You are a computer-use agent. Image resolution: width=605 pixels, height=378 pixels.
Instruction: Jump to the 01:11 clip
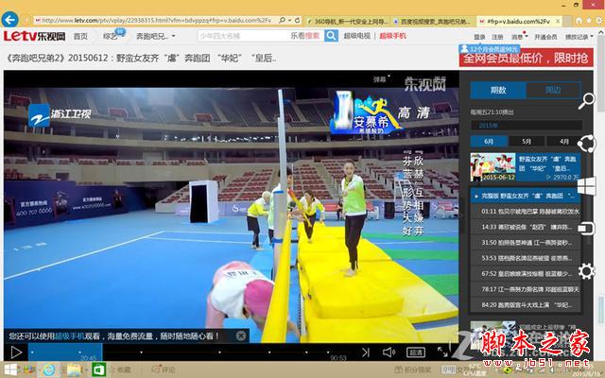(x=526, y=212)
